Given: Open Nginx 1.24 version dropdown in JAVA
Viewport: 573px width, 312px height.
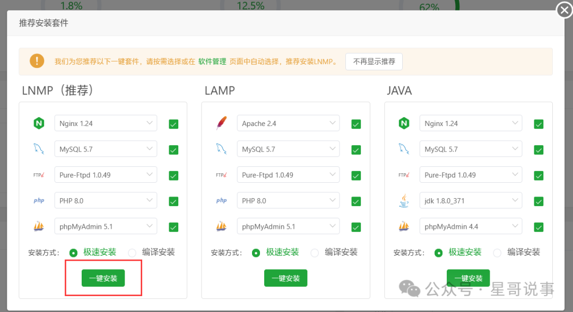Looking at the screenshot, I should (x=471, y=123).
